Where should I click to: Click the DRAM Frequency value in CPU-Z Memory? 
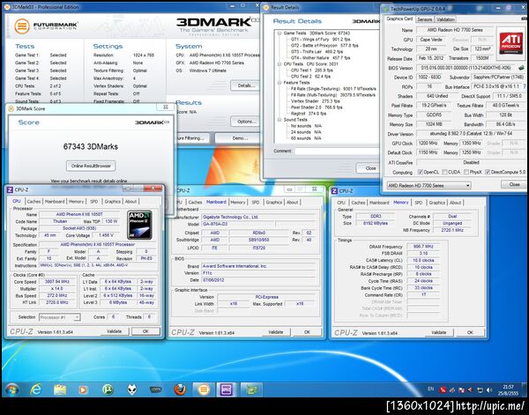pos(423,247)
